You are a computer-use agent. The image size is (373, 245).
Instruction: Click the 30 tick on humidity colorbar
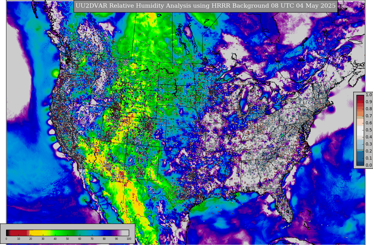(43, 239)
